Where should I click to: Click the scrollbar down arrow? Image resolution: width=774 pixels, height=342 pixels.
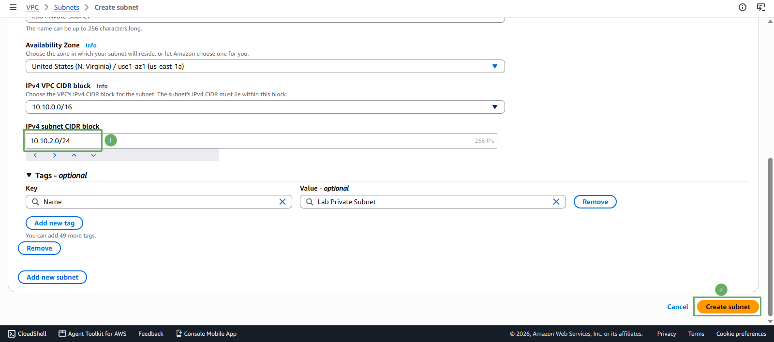[x=770, y=321]
